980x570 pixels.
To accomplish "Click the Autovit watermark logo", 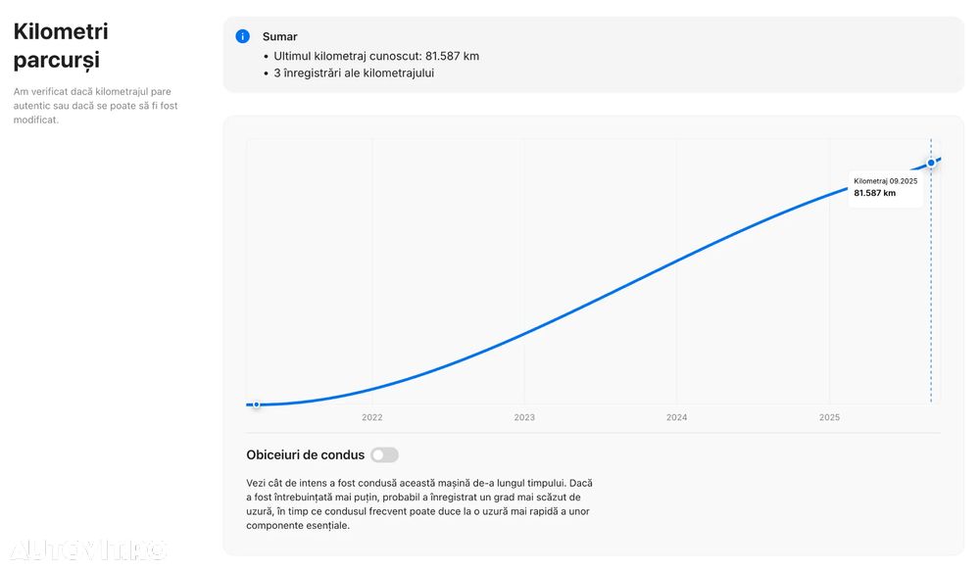I will (x=88, y=549).
